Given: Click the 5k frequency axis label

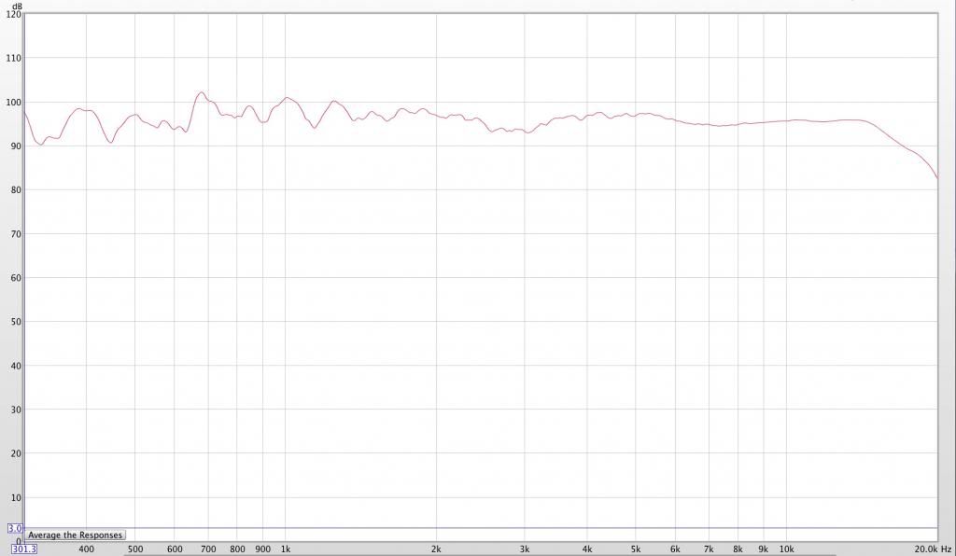Looking at the screenshot, I should click(635, 549).
